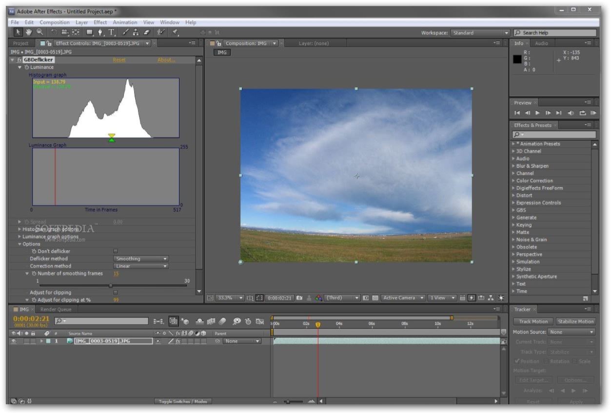The width and height of the screenshot is (611, 414).
Task: Open Correction method Linear dropdown
Action: (x=141, y=266)
